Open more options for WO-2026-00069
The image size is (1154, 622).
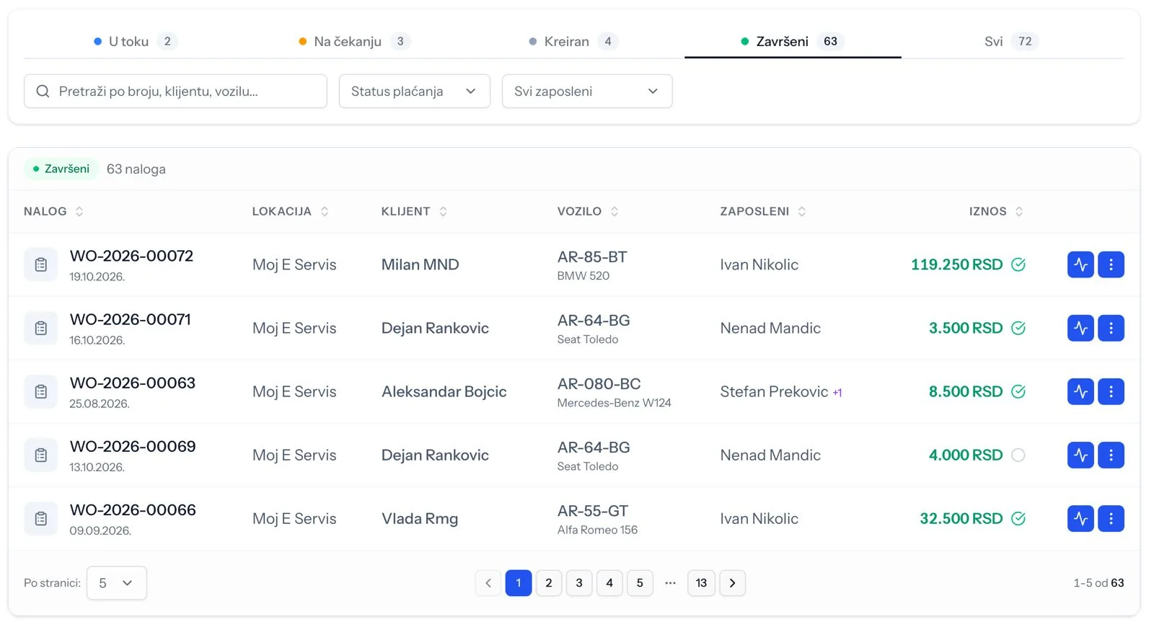1111,455
